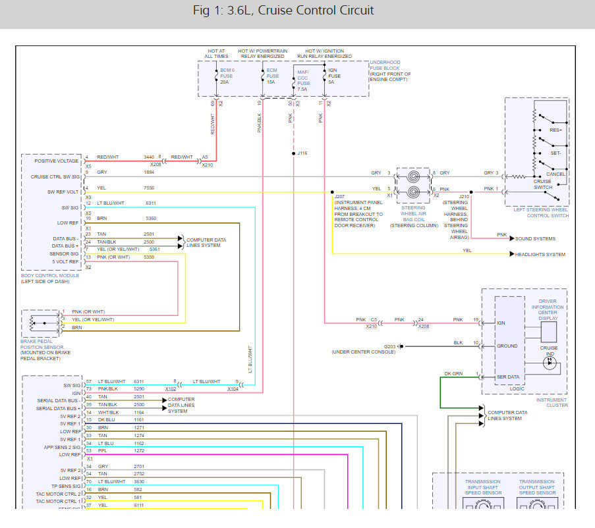Click the SER DATA pin label

click(508, 377)
